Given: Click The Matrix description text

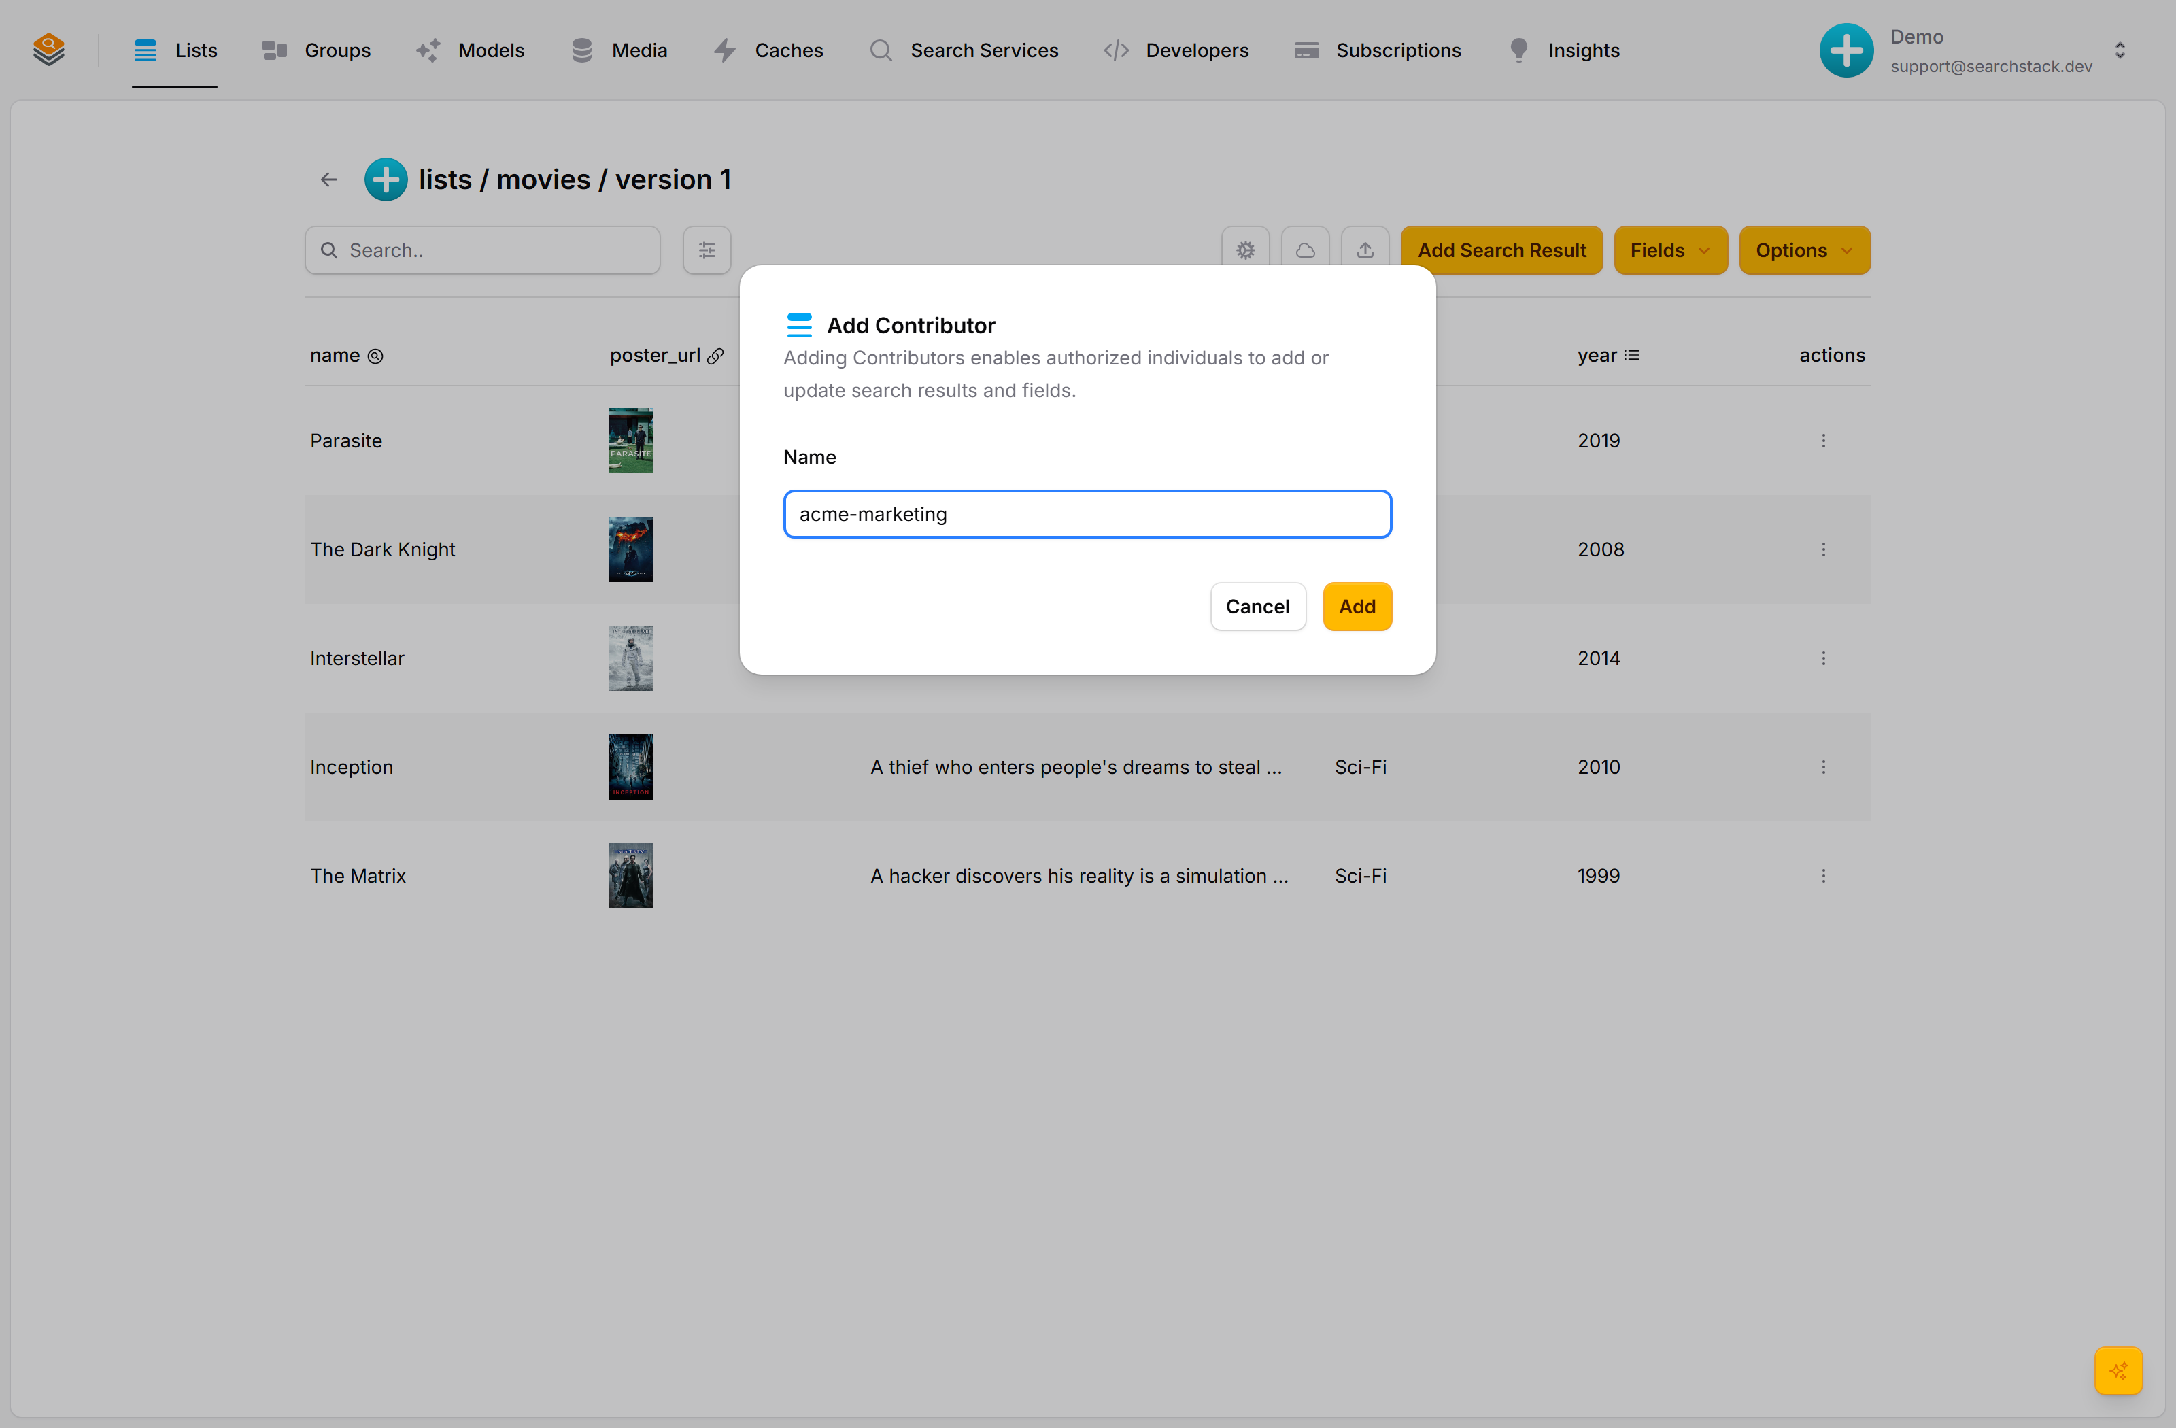Looking at the screenshot, I should pyautogui.click(x=1079, y=876).
